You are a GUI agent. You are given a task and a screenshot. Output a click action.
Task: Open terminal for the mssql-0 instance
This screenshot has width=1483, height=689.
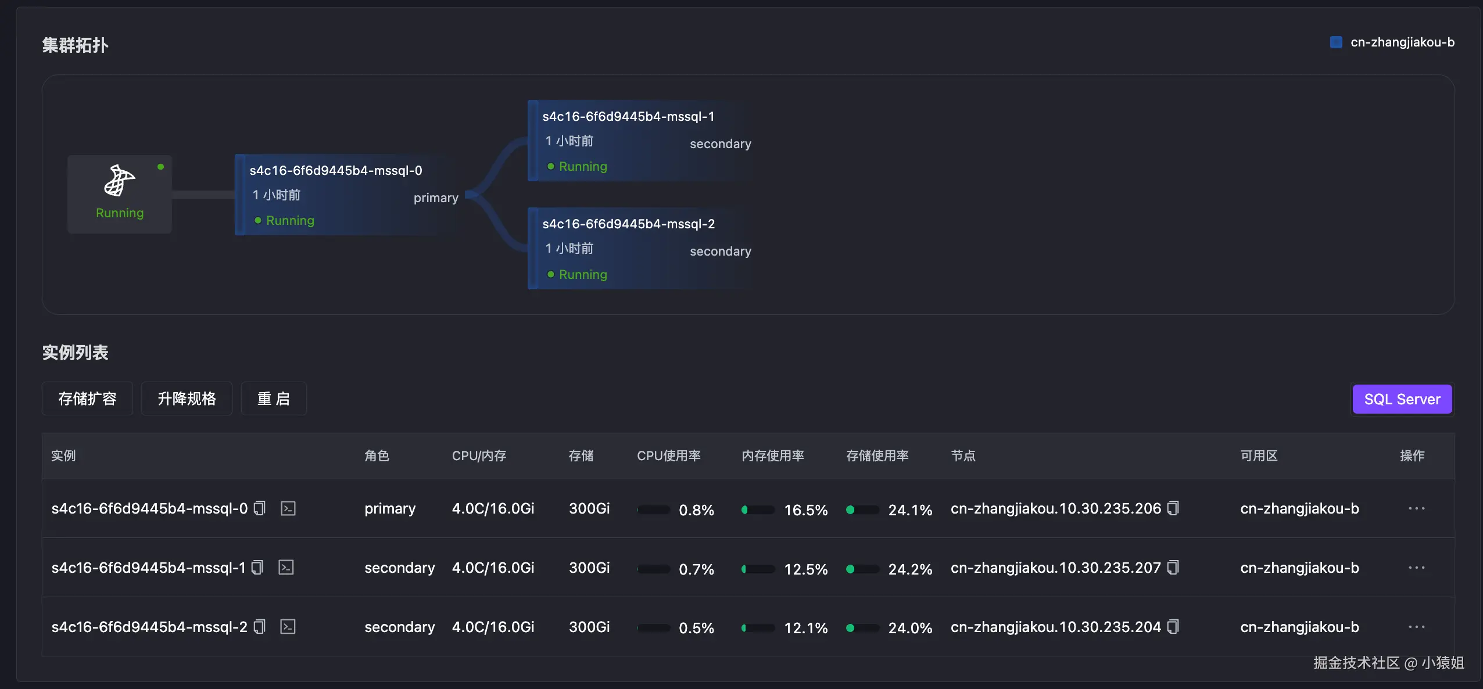pos(288,508)
